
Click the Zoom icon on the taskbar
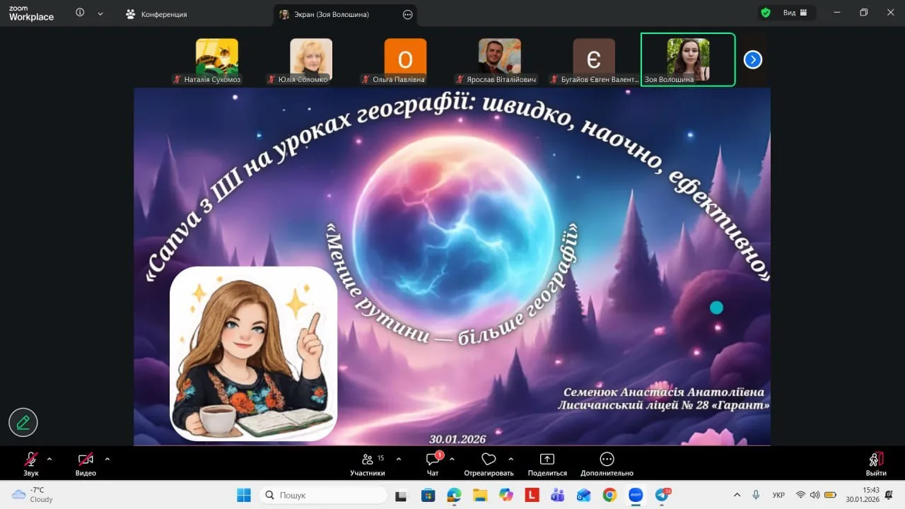point(636,495)
